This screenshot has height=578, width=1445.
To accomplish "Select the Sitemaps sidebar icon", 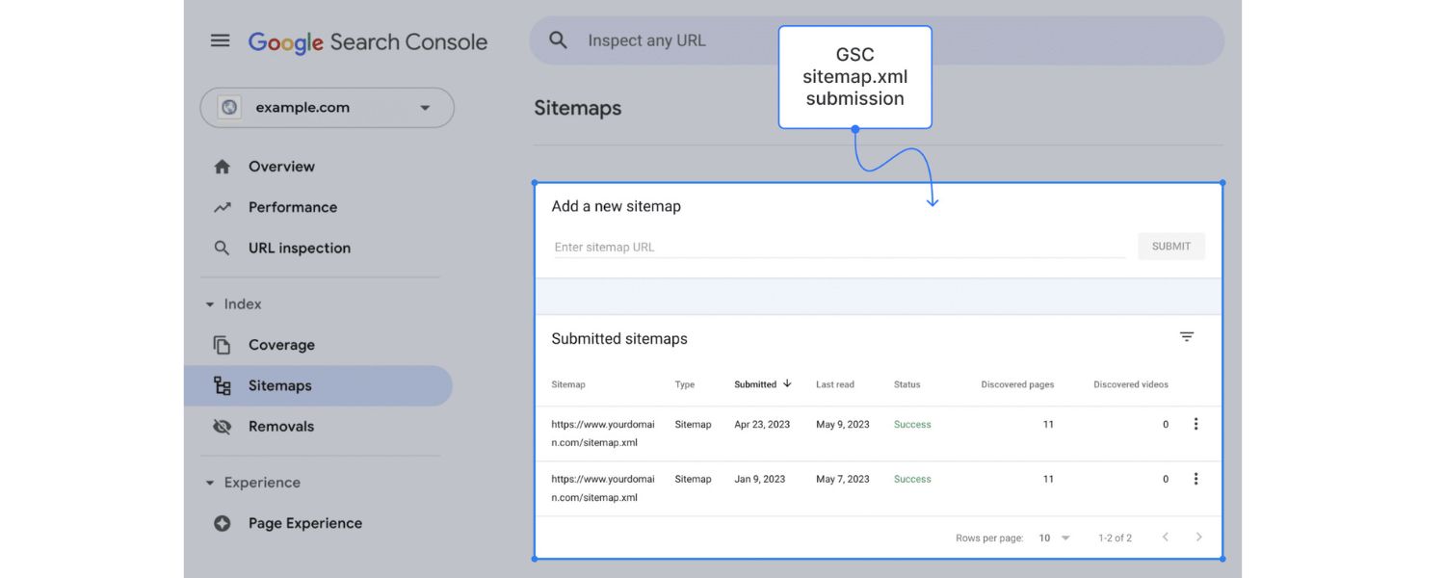I will pyautogui.click(x=222, y=384).
